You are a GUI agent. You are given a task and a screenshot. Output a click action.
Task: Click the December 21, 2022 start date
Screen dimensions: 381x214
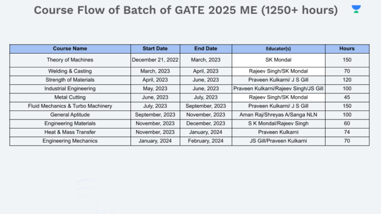click(155, 61)
